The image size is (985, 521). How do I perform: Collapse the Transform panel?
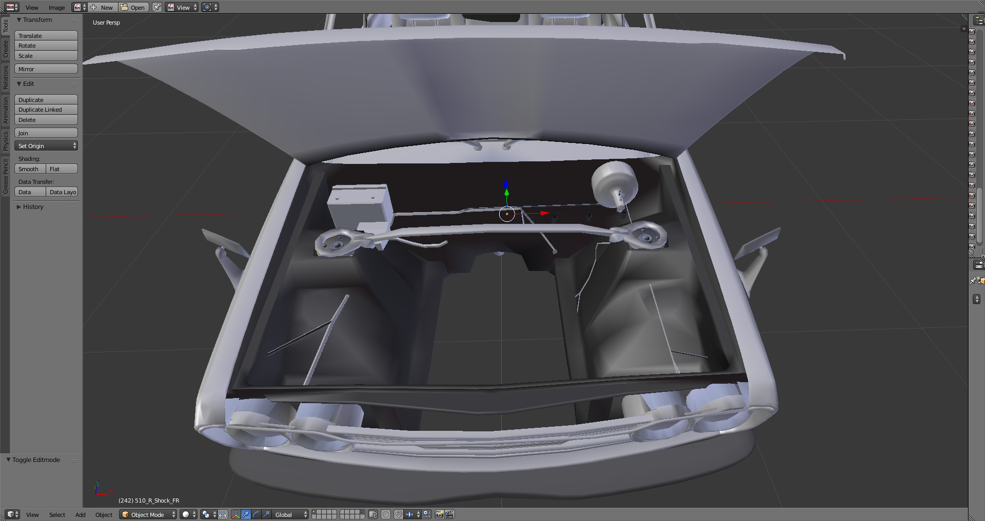tap(19, 20)
